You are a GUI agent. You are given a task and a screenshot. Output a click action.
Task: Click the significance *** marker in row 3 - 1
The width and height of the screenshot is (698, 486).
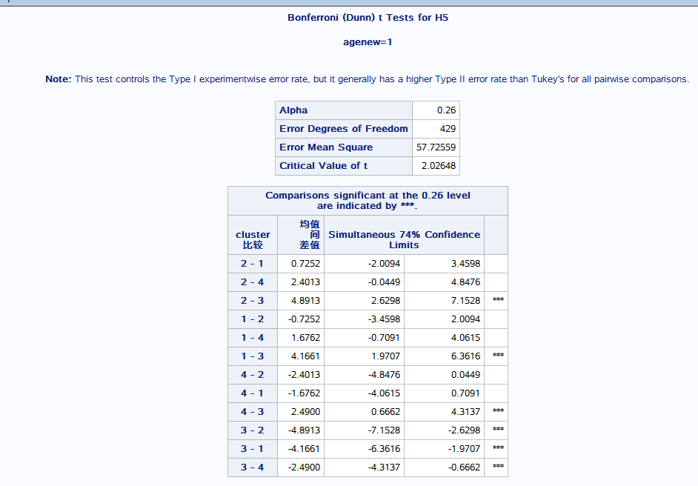[x=498, y=447]
